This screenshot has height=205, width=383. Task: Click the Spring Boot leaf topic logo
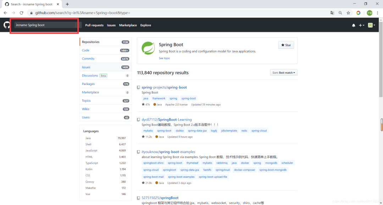(x=148, y=48)
